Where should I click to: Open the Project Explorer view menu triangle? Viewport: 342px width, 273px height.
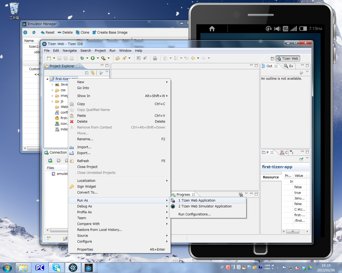click(107, 72)
